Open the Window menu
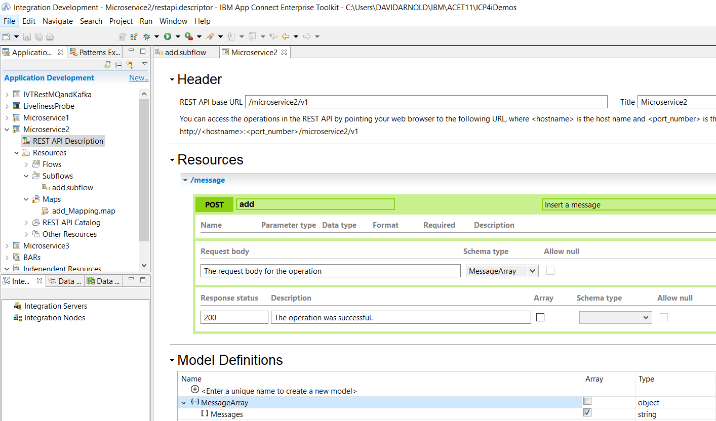The height and width of the screenshot is (421, 716). pos(173,21)
